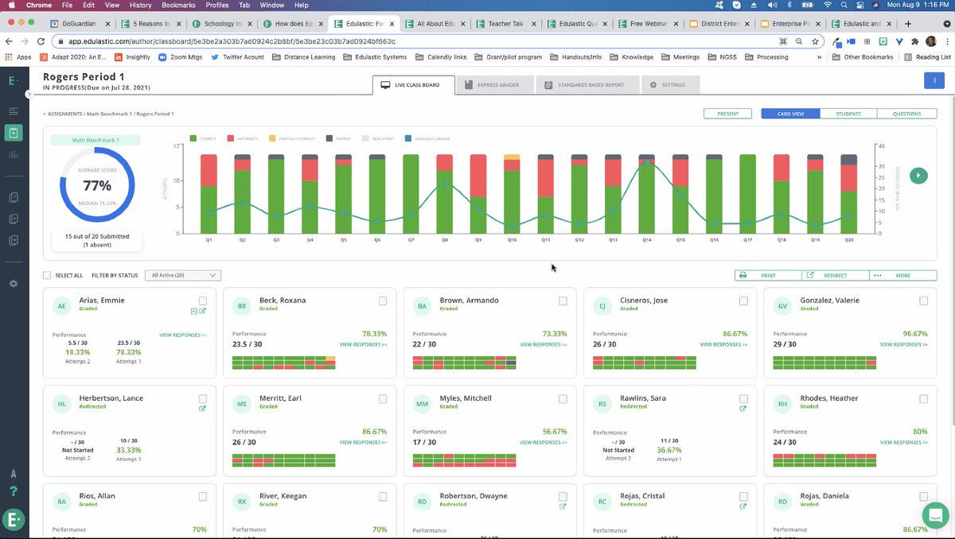Screen dimensions: 955x539
Task: Open the Apps bookmarks grid shortcut
Action: 18,57
